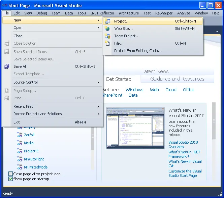This screenshot has height=198, width=224.
Task: Expand Recent Projects and Solutions arrow
Action: coord(98,114)
